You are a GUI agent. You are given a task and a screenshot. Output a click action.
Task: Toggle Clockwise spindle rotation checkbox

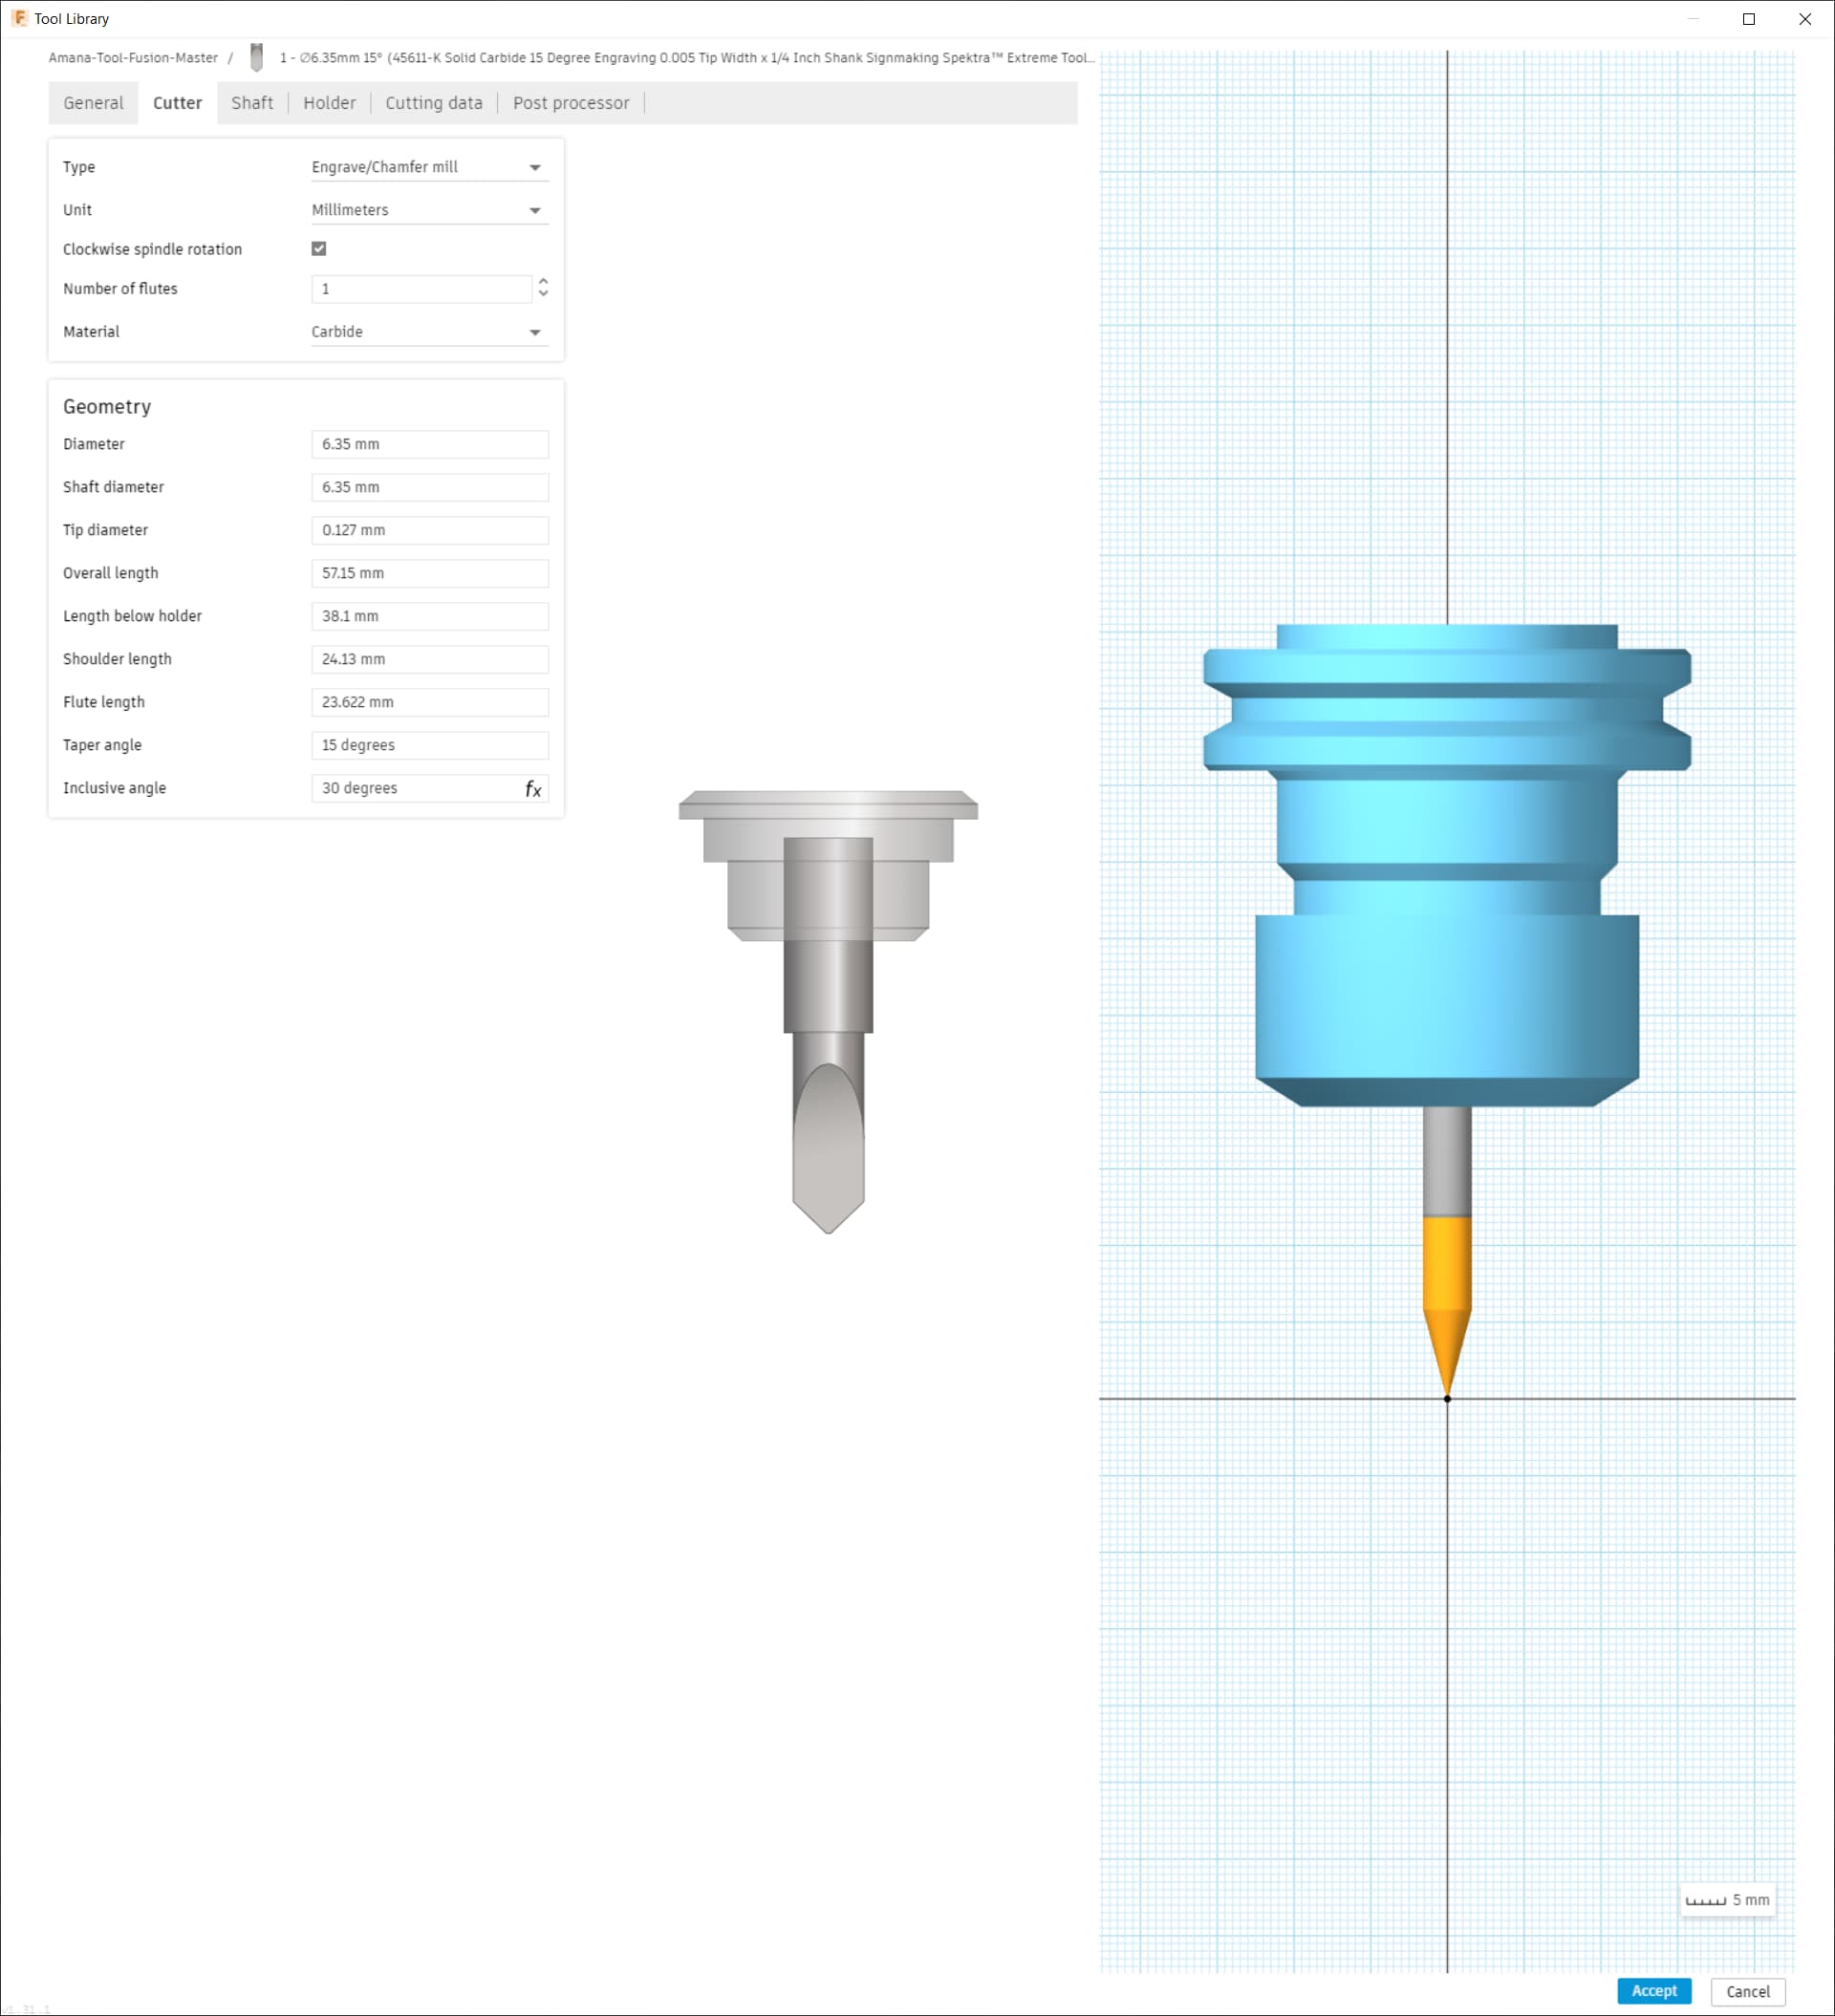click(x=319, y=249)
